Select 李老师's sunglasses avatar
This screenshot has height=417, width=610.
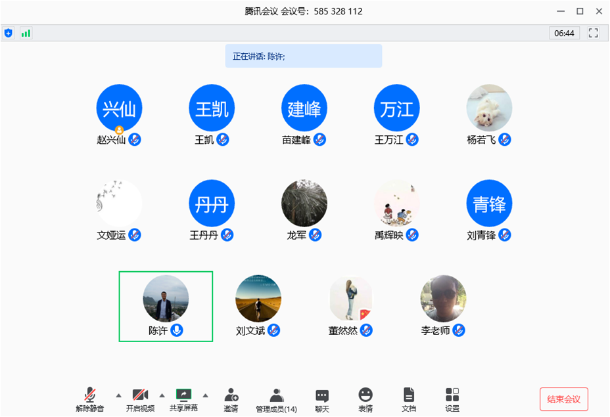(x=444, y=299)
